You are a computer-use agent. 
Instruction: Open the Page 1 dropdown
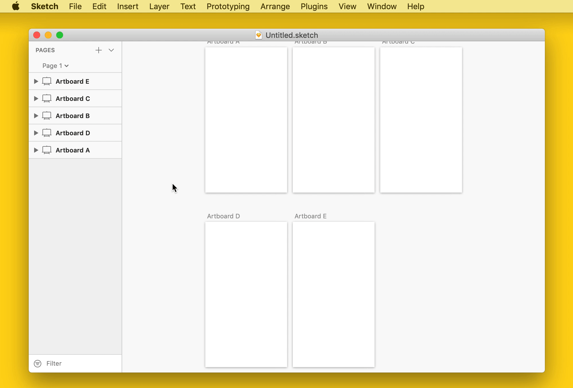click(x=56, y=66)
